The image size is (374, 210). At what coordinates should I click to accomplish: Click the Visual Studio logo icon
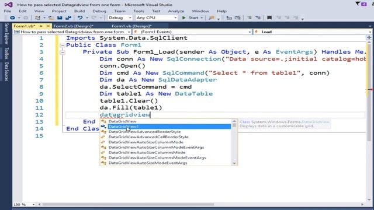[9, 5]
